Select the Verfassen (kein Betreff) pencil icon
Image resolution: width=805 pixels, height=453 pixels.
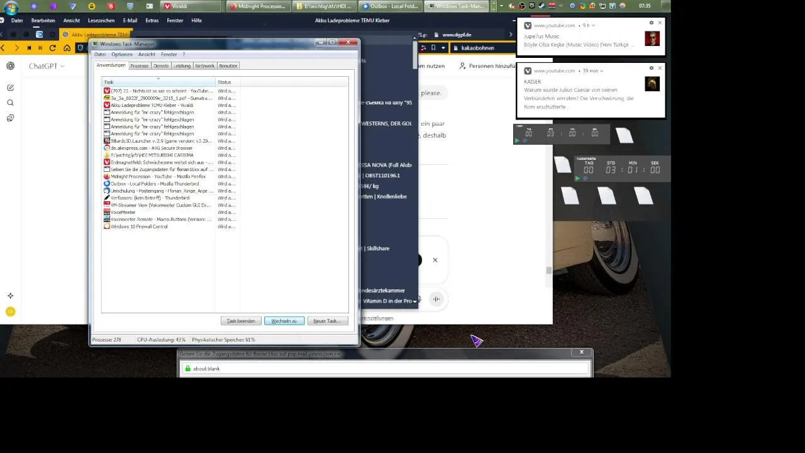(x=107, y=198)
